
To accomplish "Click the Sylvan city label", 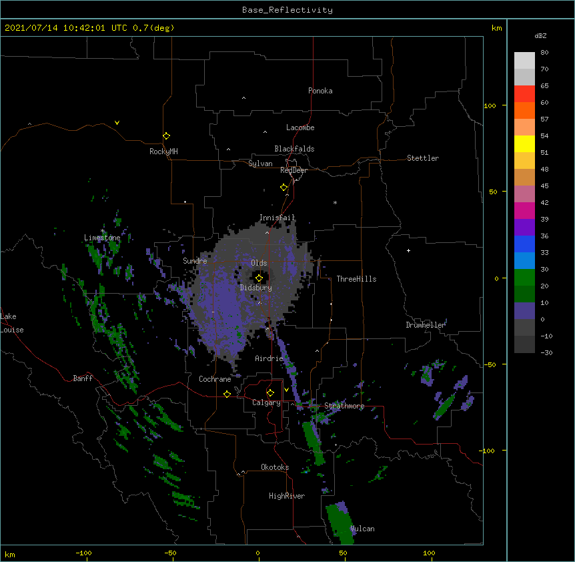I will tap(260, 164).
